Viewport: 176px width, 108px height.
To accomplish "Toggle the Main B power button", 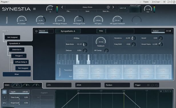I will (36, 31).
